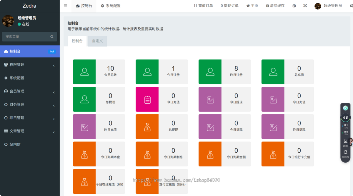The width and height of the screenshot is (353, 196).
Task: Enter fullscreen with the expand arrows icon
Action: pos(305,6)
